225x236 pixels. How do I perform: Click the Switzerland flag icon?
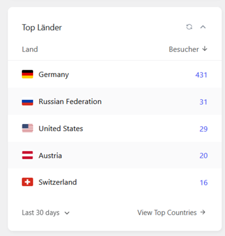28,182
